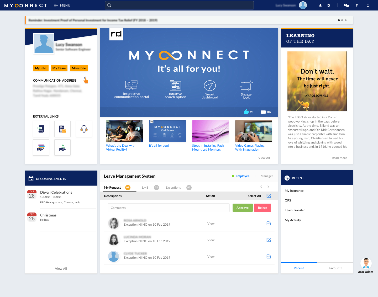
Task: Open the money phone external link
Action: [41, 129]
